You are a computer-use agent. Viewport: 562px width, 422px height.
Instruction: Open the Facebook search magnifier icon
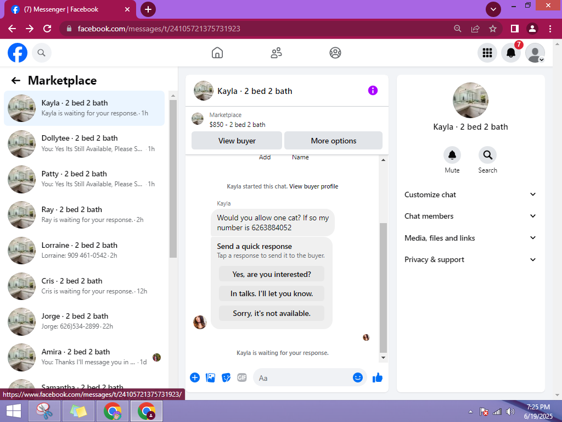42,53
